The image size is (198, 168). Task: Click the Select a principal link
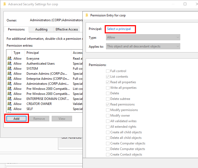[x=119, y=29]
